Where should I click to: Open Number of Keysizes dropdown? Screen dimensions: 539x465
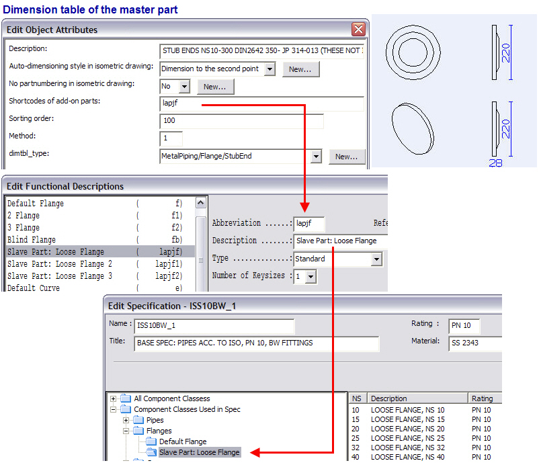(310, 276)
